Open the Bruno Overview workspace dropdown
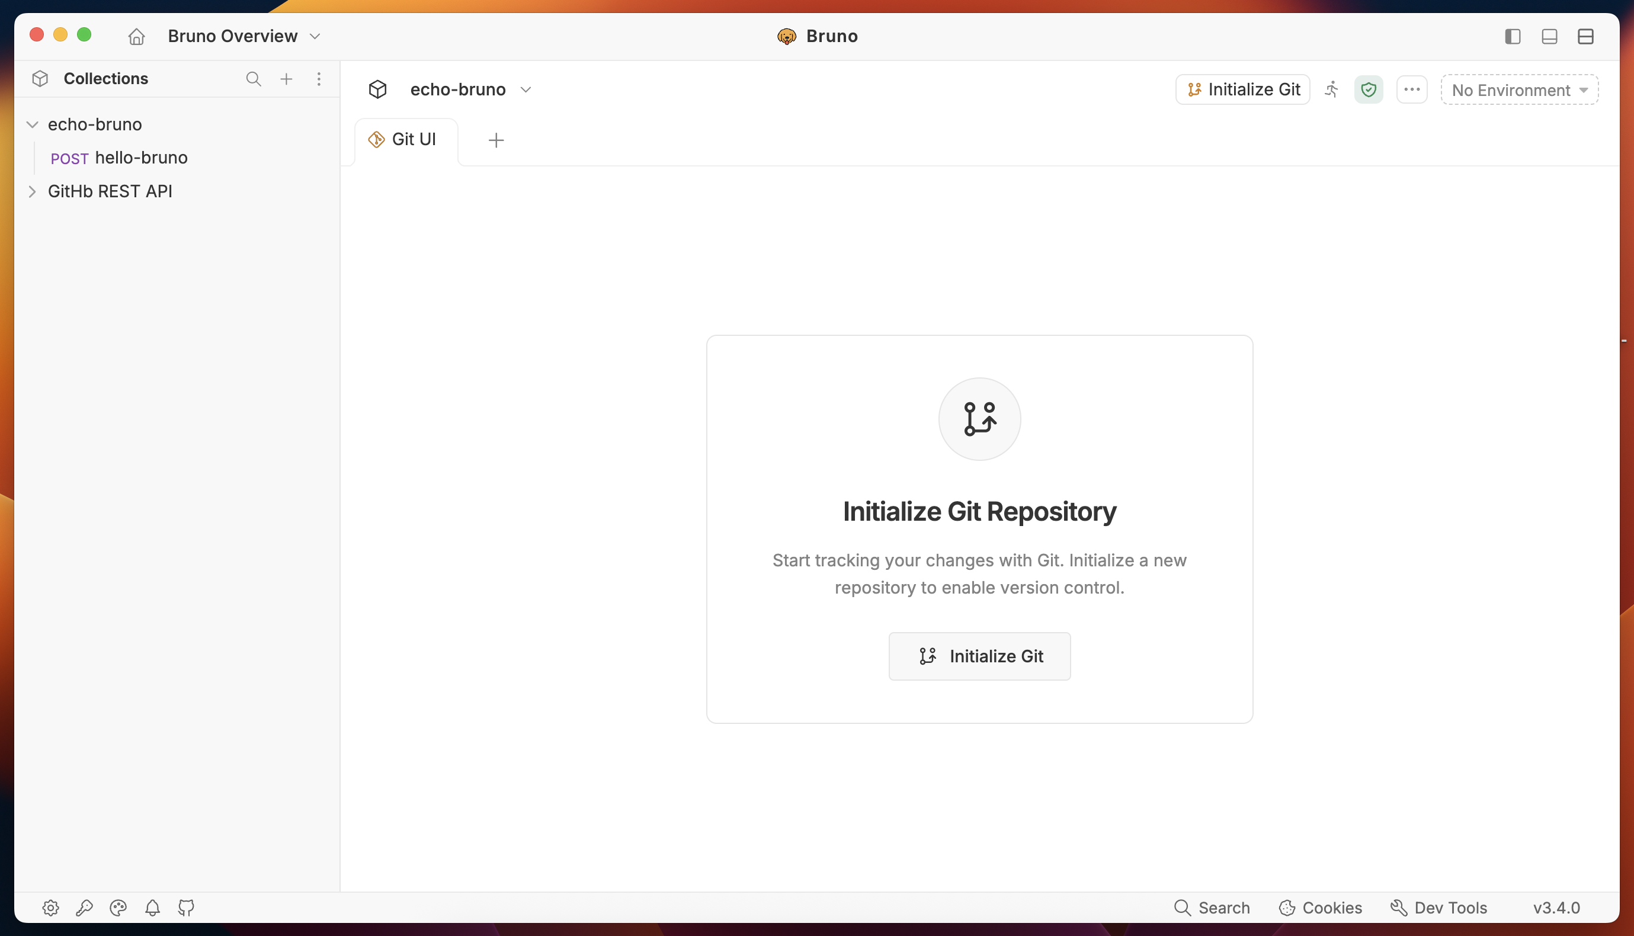 tap(244, 36)
